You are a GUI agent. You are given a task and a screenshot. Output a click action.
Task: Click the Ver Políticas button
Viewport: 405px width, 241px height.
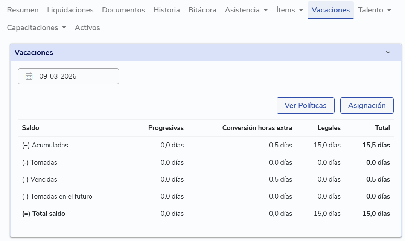[305, 105]
